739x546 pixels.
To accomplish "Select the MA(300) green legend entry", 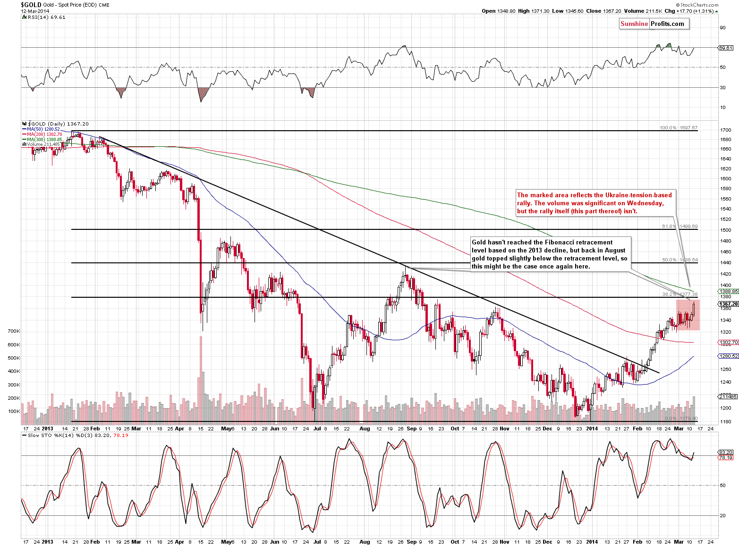I will [x=42, y=140].
